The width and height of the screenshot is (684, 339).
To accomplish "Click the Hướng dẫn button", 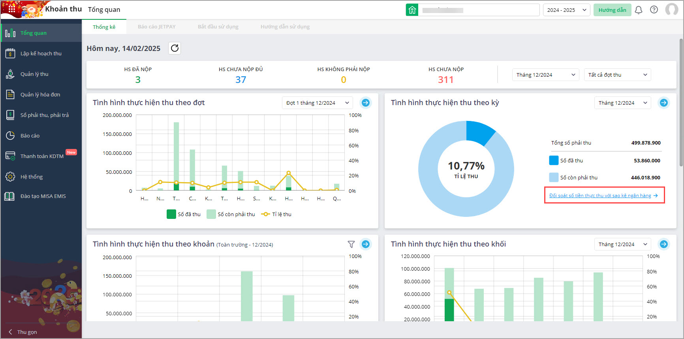I will [x=612, y=10].
